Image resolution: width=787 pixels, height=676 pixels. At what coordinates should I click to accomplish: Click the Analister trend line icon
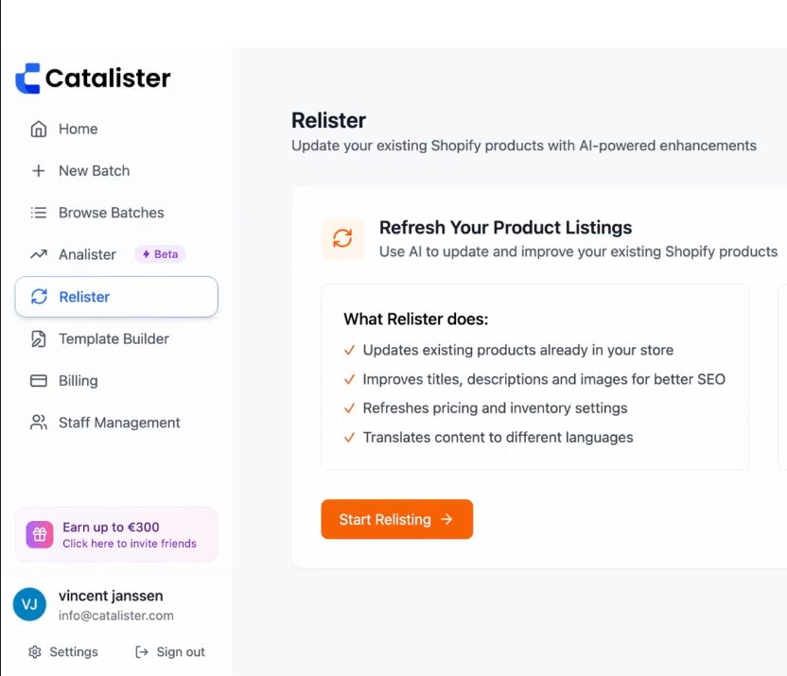[39, 254]
